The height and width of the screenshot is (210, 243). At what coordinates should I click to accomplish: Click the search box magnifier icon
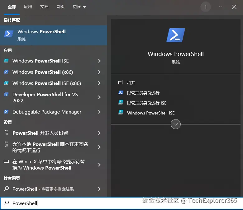(x=6, y=203)
